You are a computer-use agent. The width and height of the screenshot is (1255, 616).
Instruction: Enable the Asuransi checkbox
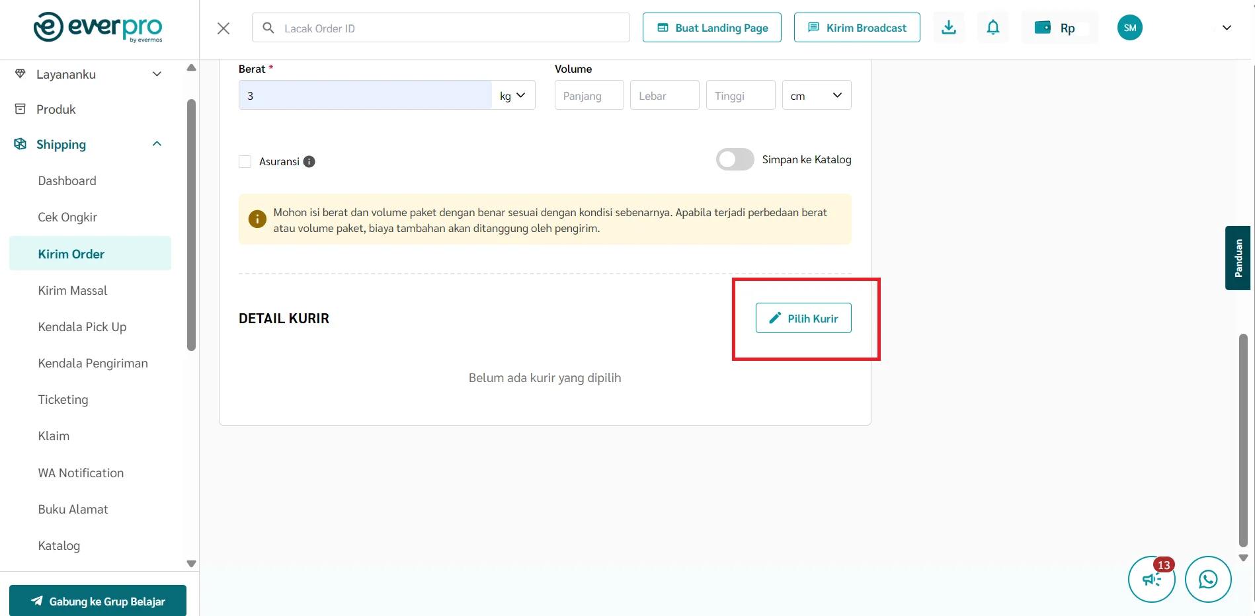point(245,162)
